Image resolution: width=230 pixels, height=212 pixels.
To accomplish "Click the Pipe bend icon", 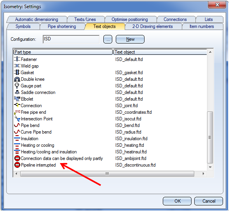I will pos(17,125).
